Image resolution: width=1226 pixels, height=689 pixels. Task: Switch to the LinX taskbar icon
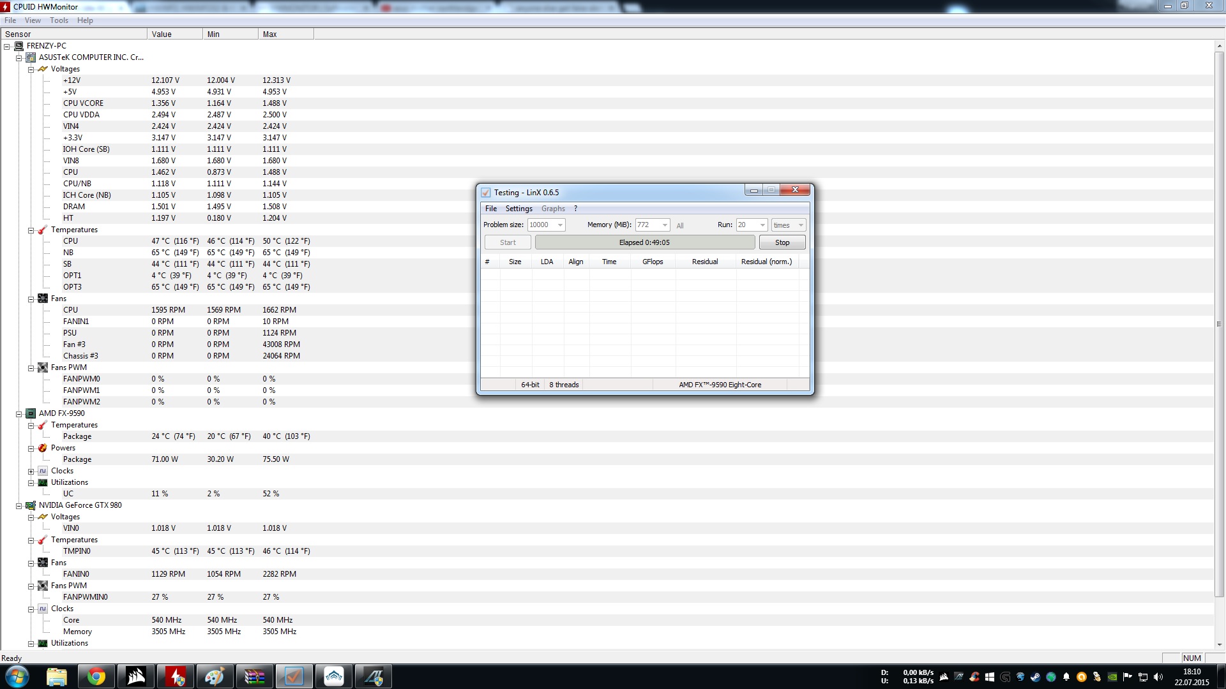tap(294, 676)
